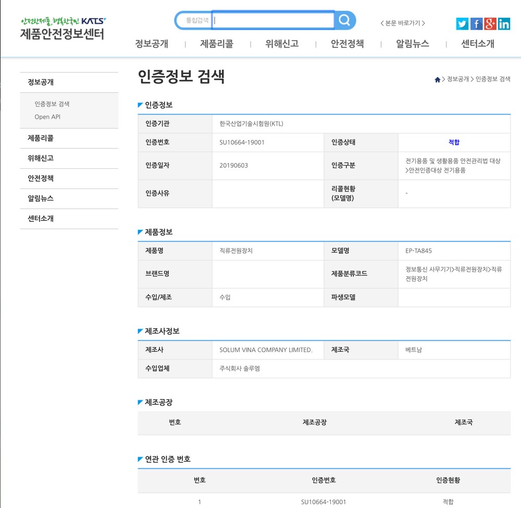Open the 정보공개 top menu
521x508 pixels.
pos(152,44)
